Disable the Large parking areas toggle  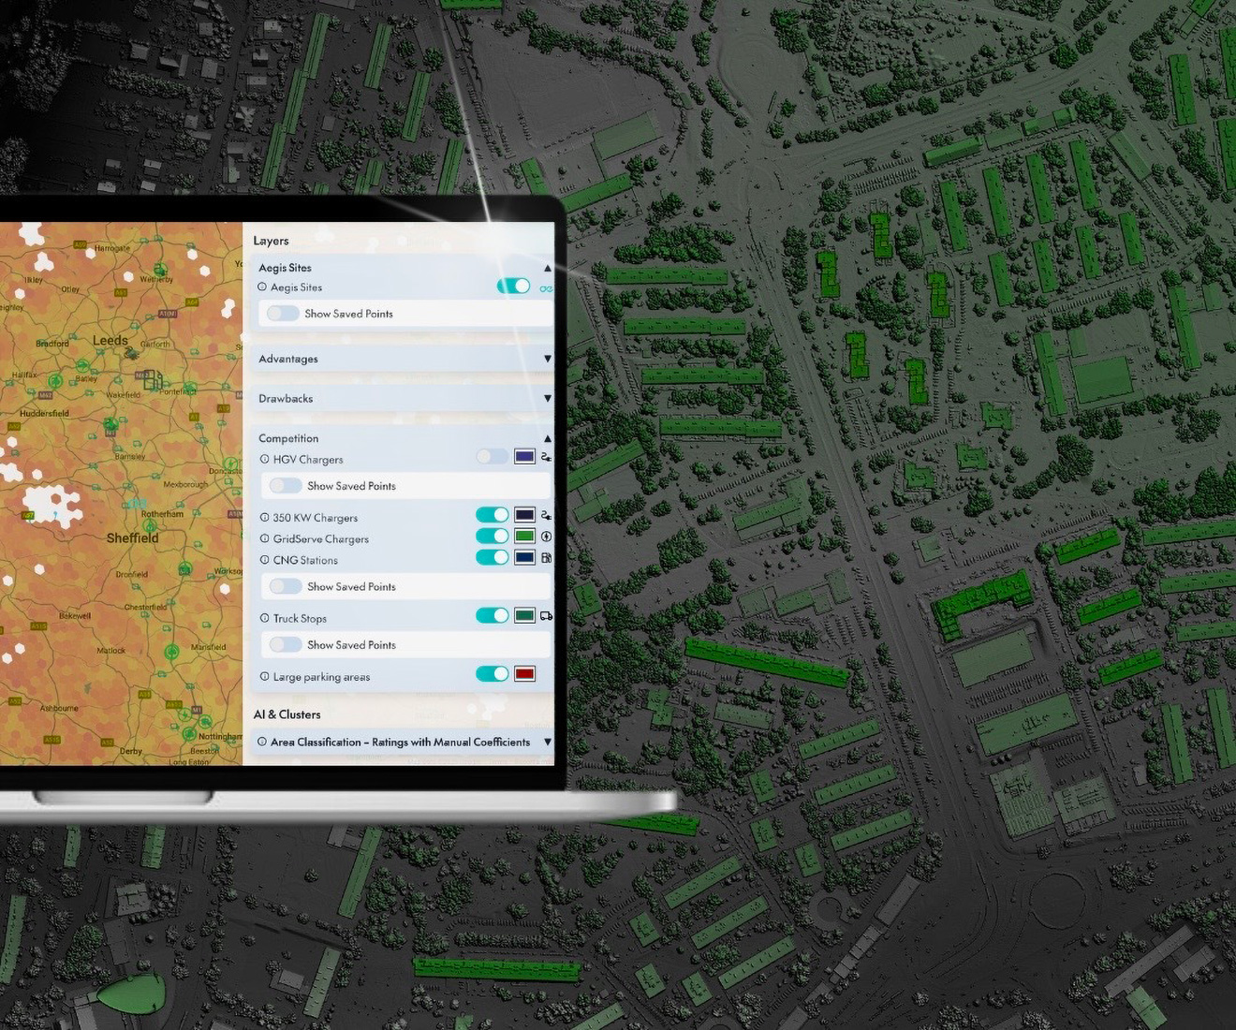492,673
